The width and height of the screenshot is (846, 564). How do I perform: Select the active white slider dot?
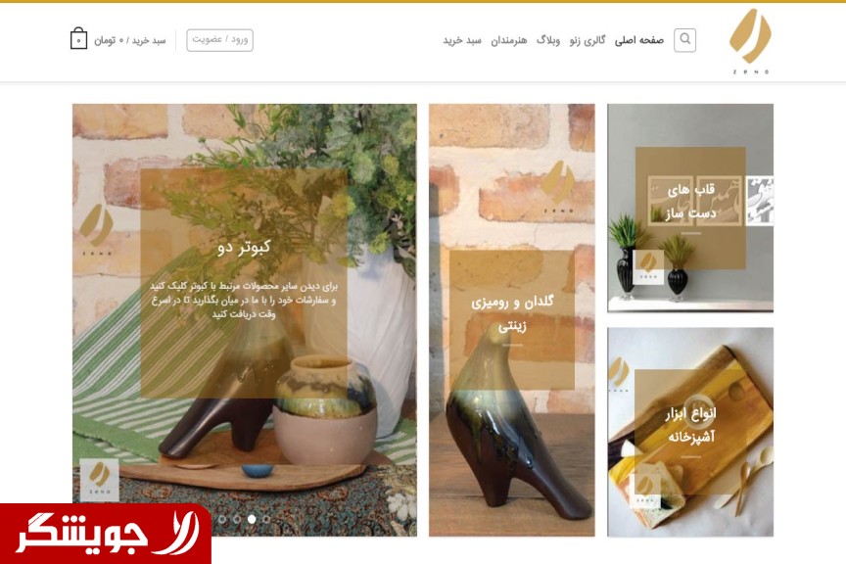(252, 519)
